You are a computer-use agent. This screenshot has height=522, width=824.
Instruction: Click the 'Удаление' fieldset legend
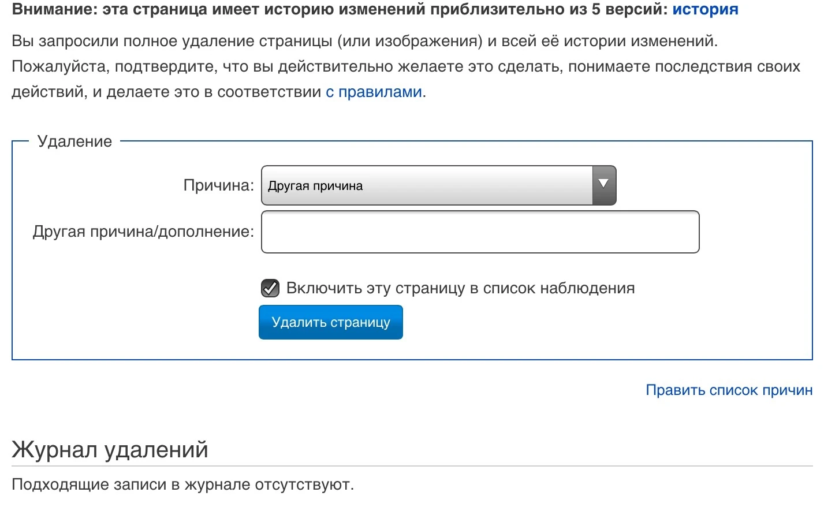pos(74,141)
